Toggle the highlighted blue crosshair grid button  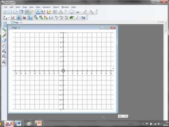[19, 18]
